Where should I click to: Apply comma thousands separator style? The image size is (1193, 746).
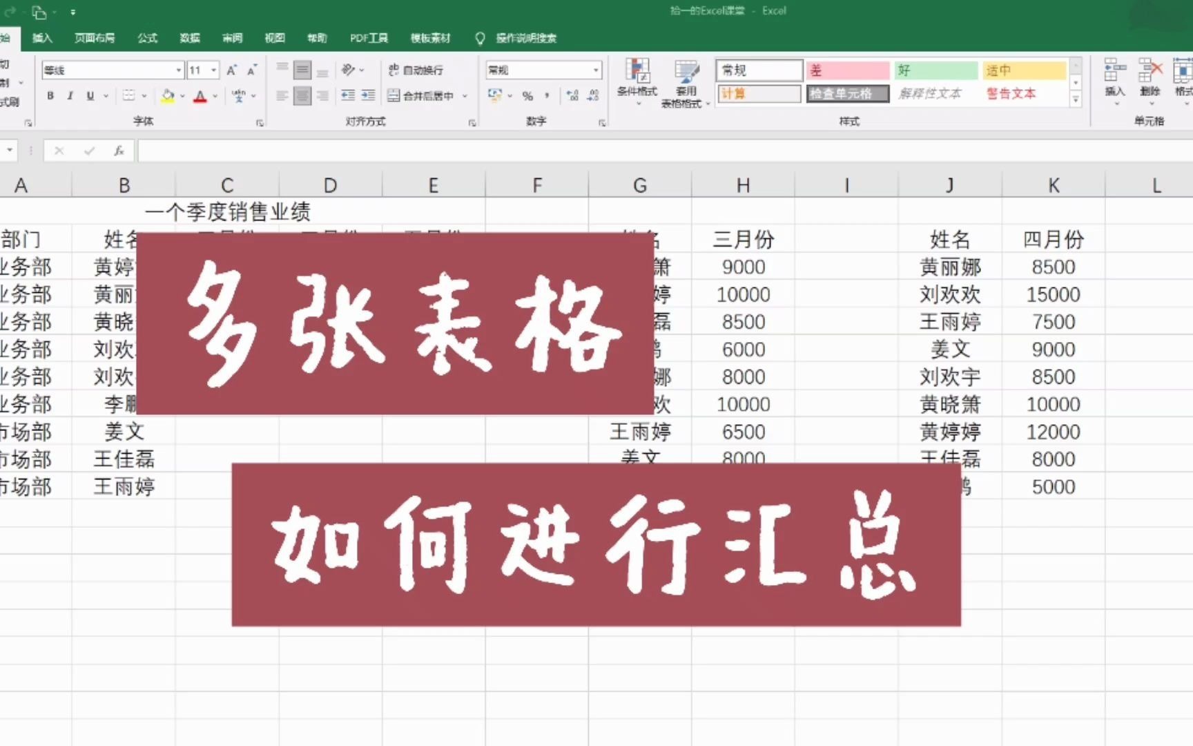pos(547,95)
